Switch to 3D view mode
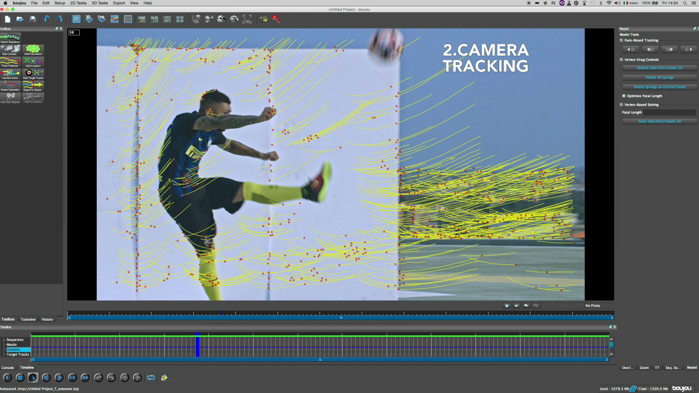 [x=89, y=19]
